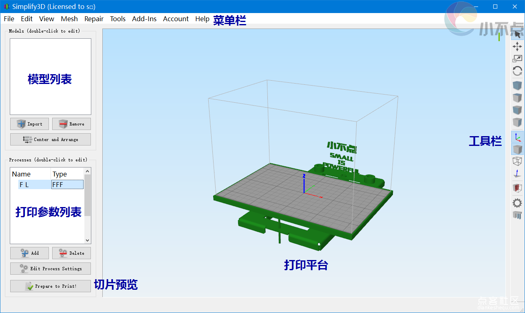Maximize the Simplify3D window
This screenshot has width=525, height=313.
point(495,7)
